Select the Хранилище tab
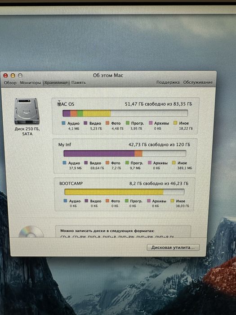The width and height of the screenshot is (236, 315). tap(56, 82)
